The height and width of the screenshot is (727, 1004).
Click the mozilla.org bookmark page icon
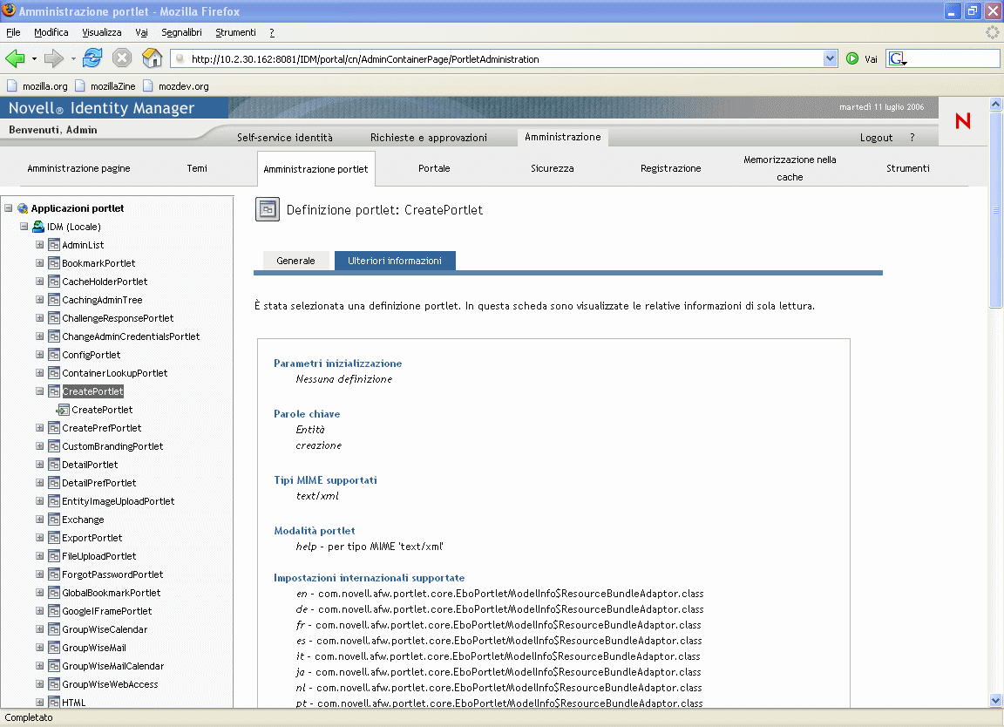point(11,85)
